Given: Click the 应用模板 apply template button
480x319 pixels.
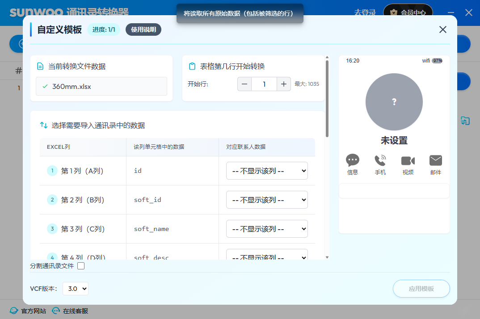Looking at the screenshot, I should tap(421, 289).
